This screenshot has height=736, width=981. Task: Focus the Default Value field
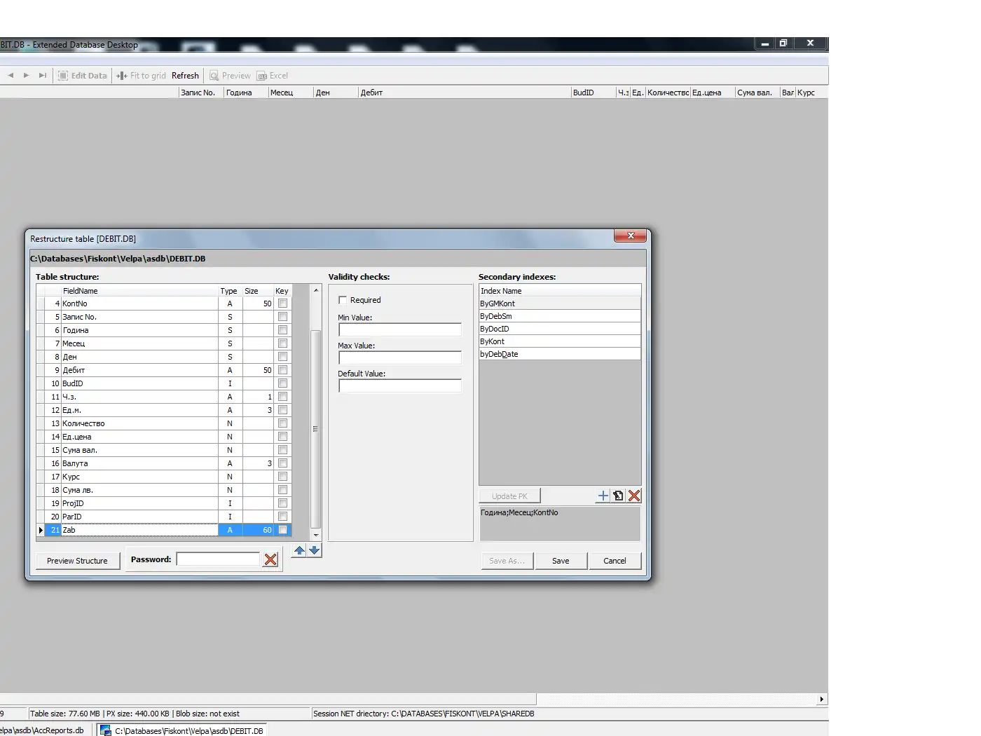click(400, 386)
